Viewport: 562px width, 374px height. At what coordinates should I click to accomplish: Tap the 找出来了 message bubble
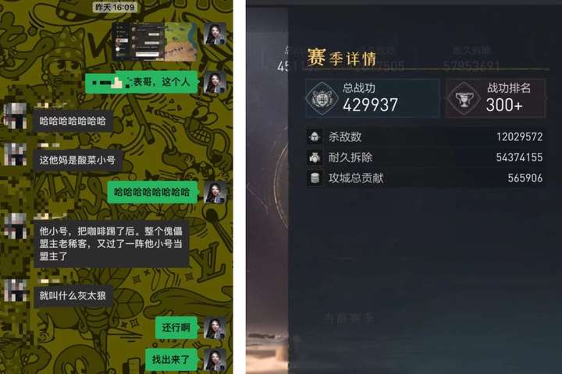point(171,360)
